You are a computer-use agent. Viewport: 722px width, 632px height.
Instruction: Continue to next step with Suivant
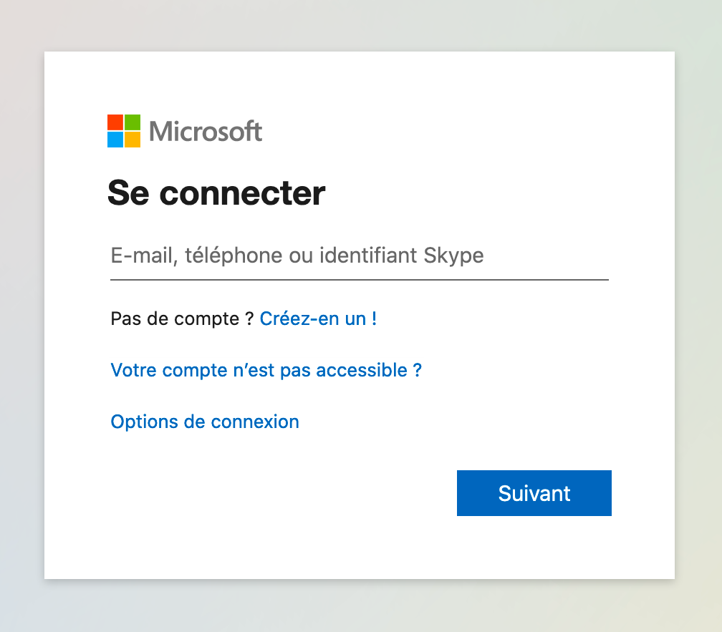(x=534, y=493)
